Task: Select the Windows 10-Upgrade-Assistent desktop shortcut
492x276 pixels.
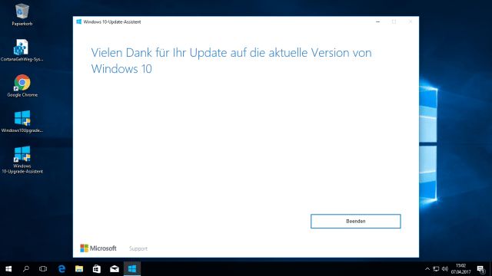Action: [22, 160]
